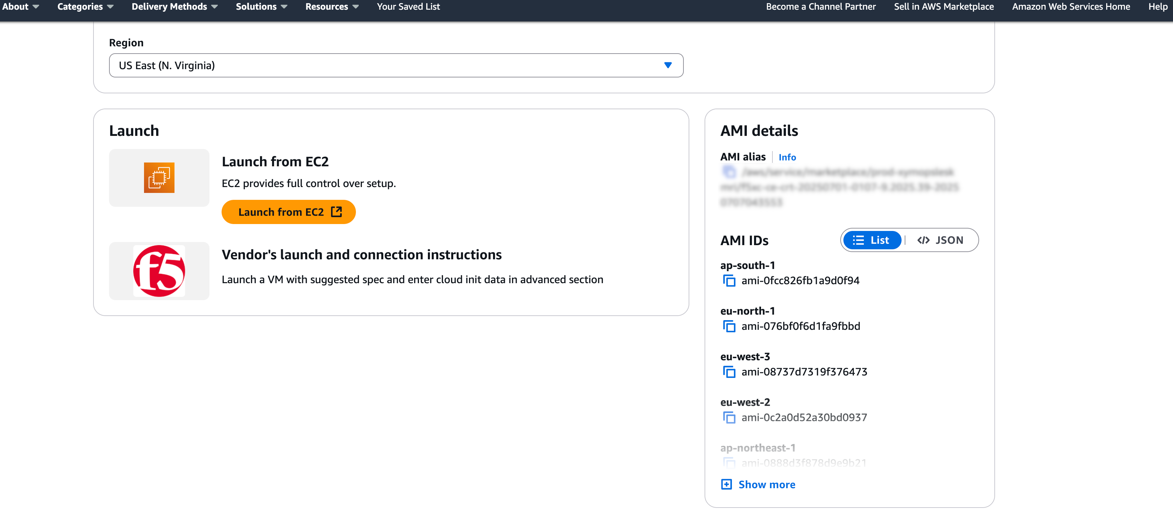Switch AMI IDs to JSON view
Viewport: 1173px width, 520px height.
coord(941,240)
